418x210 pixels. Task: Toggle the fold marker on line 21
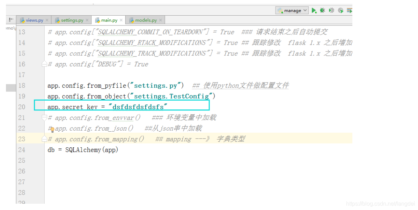tap(44, 117)
